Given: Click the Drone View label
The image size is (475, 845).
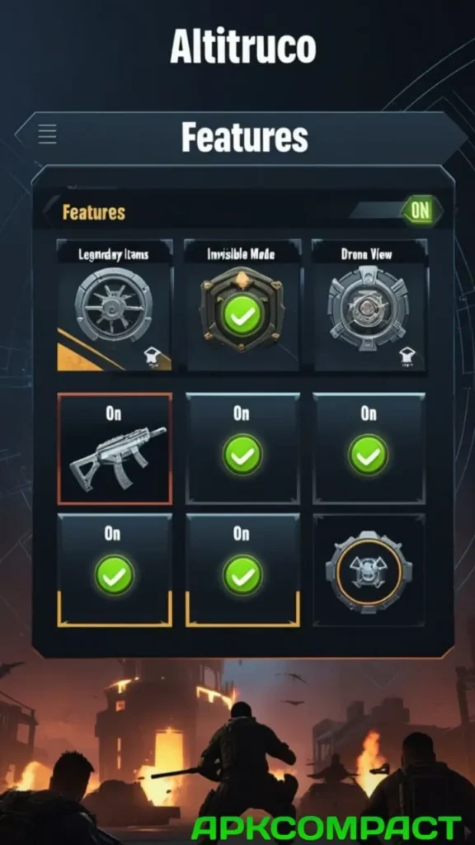Looking at the screenshot, I should pos(366,254).
